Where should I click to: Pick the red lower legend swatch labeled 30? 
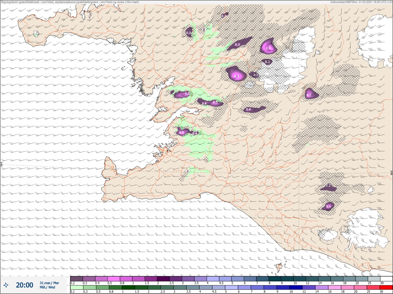click(387, 288)
